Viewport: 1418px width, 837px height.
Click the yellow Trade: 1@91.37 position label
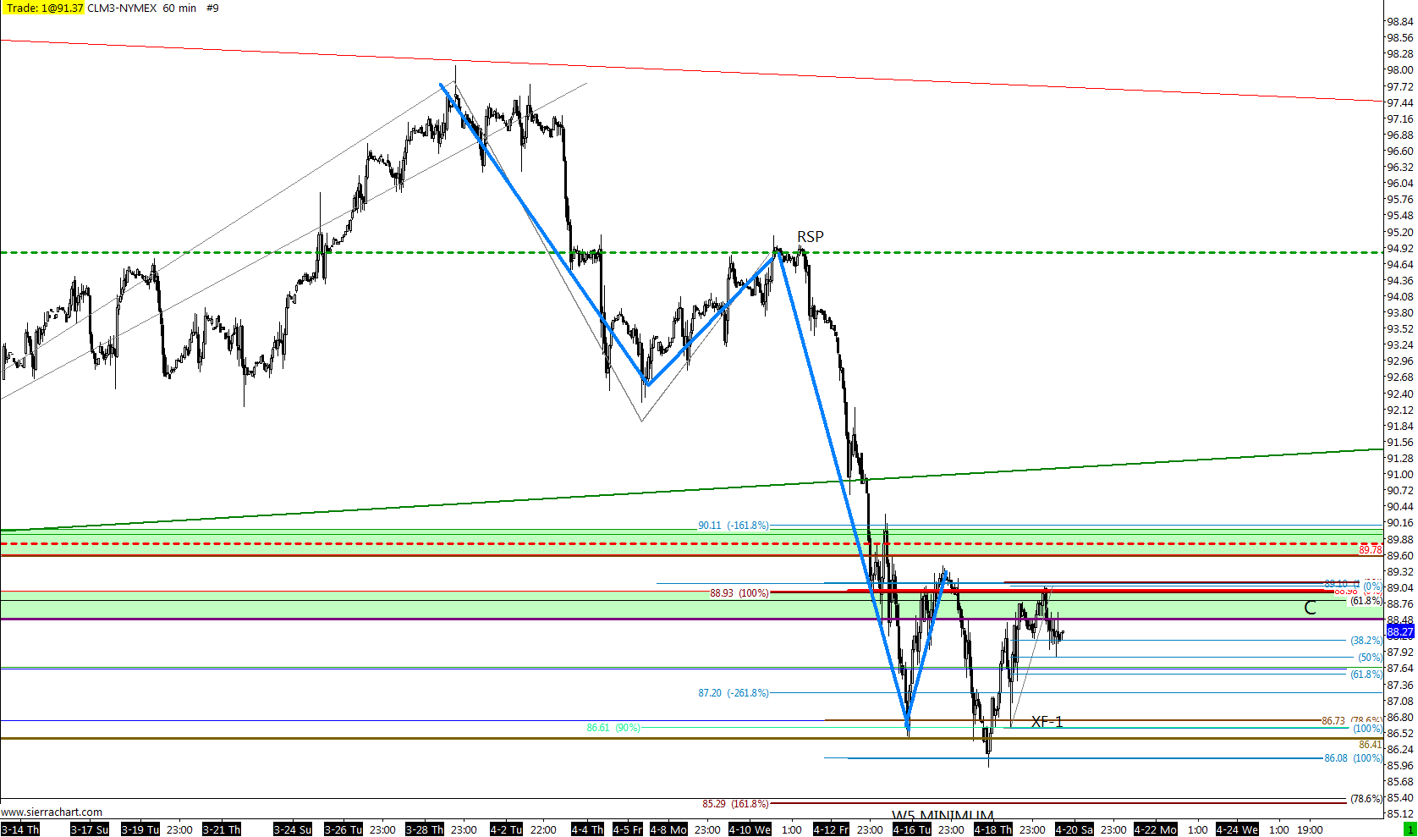click(44, 8)
